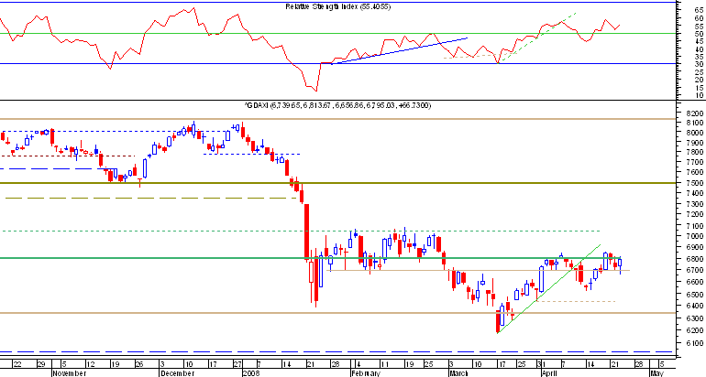The height and width of the screenshot is (377, 706).
Task: Click the 6800 price axis label
Action: 696,259
